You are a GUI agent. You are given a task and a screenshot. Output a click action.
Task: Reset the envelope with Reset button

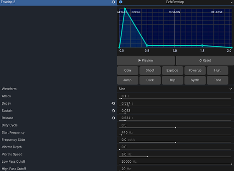pos(205,60)
